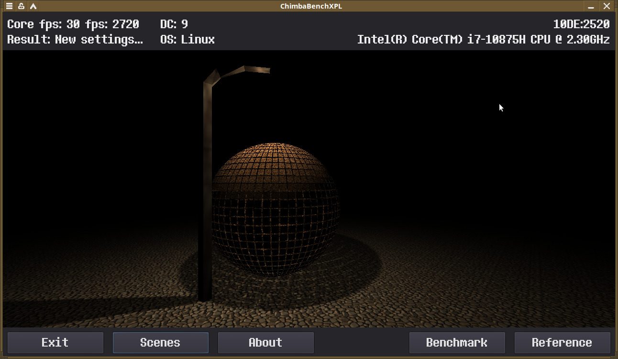Show the About information
Image resolution: width=618 pixels, height=359 pixels.
(265, 343)
